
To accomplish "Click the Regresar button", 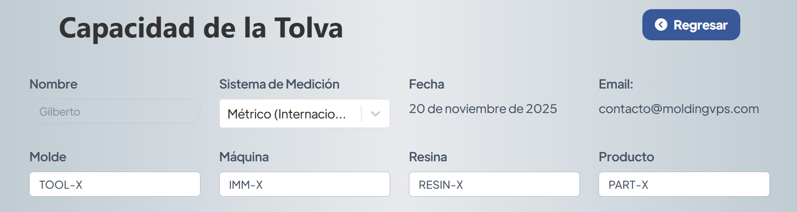I will point(691,25).
